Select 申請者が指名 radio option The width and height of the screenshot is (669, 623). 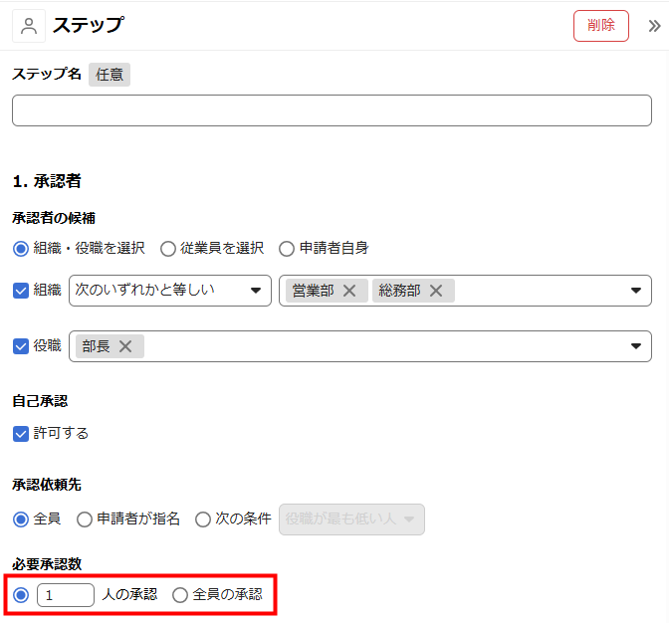point(85,519)
